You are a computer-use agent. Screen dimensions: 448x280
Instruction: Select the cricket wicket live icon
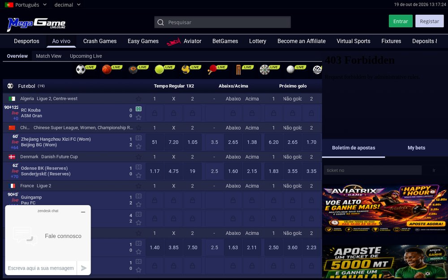click(238, 69)
